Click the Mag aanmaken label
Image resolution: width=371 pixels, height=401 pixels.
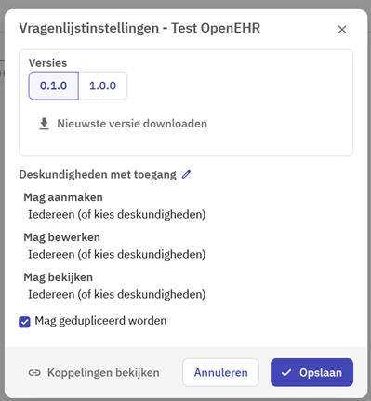pyautogui.click(x=63, y=197)
